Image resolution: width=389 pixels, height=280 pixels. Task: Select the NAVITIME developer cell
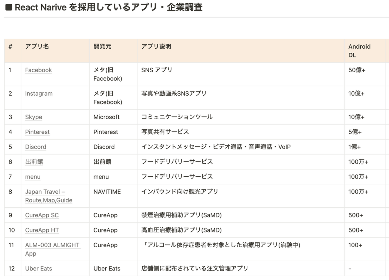[107, 192]
